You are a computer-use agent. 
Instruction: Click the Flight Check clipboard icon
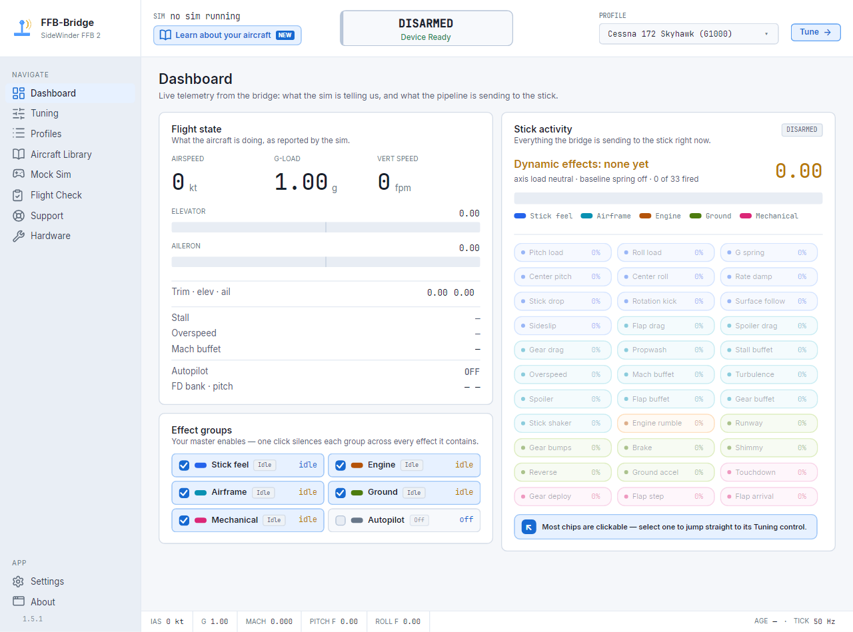pos(19,195)
